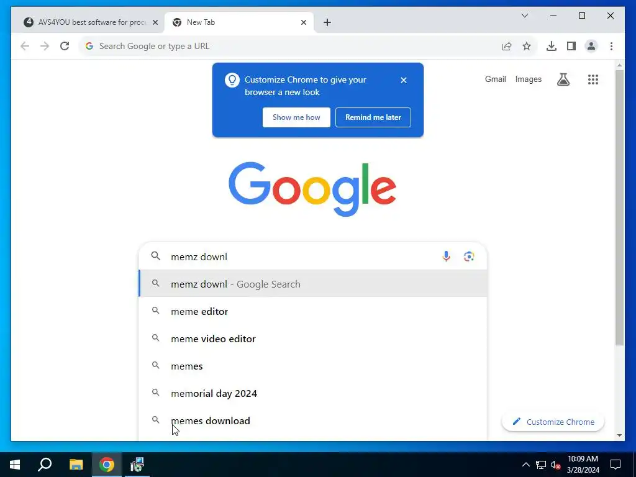Click the 'Remind me later' button
This screenshot has width=636, height=477.
tap(373, 117)
